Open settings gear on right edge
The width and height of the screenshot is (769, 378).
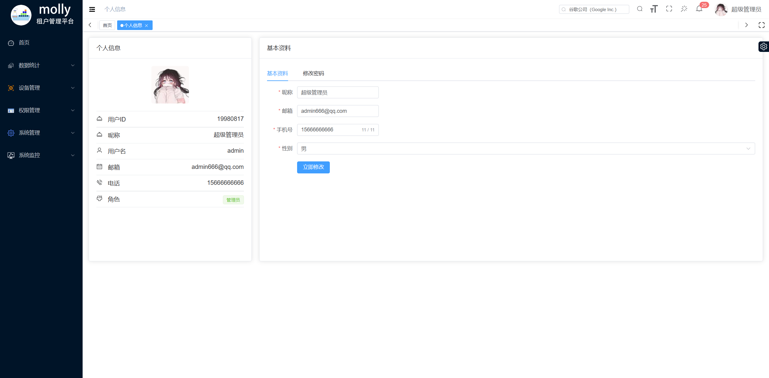tap(763, 46)
